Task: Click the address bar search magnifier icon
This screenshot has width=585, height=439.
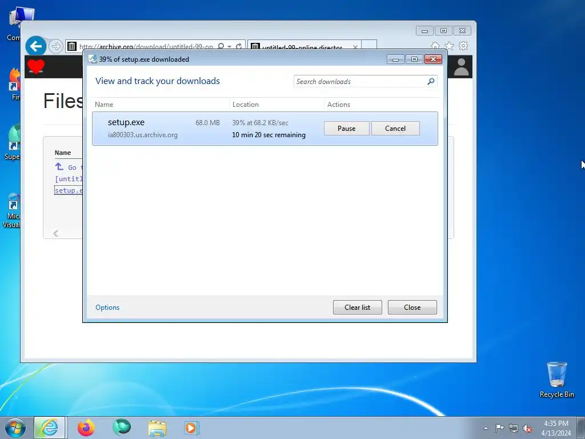Action: (x=221, y=46)
